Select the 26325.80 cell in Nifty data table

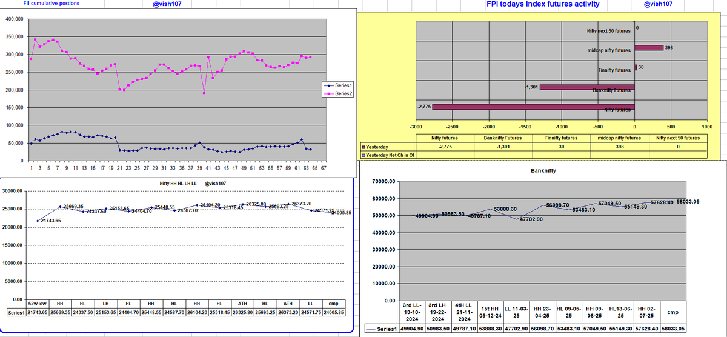coord(242,312)
